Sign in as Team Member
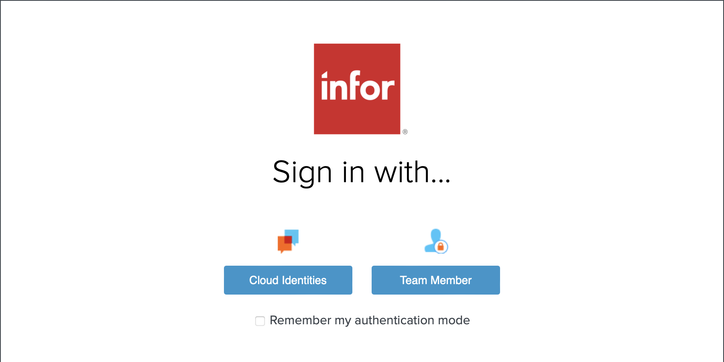The width and height of the screenshot is (724, 362). [x=436, y=280]
